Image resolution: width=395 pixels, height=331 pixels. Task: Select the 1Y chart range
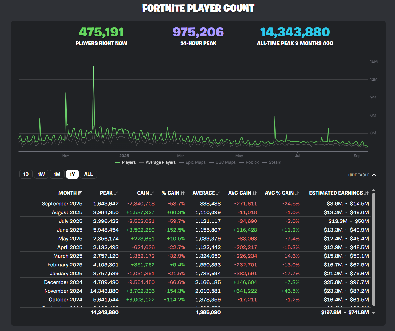point(72,174)
